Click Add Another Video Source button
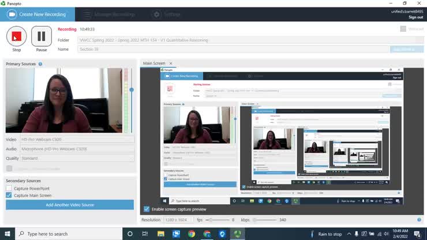 point(70,205)
